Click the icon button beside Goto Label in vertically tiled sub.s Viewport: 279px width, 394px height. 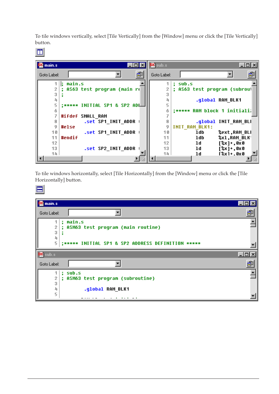(252, 75)
